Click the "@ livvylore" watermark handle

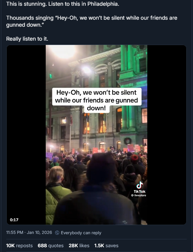coord(138,195)
